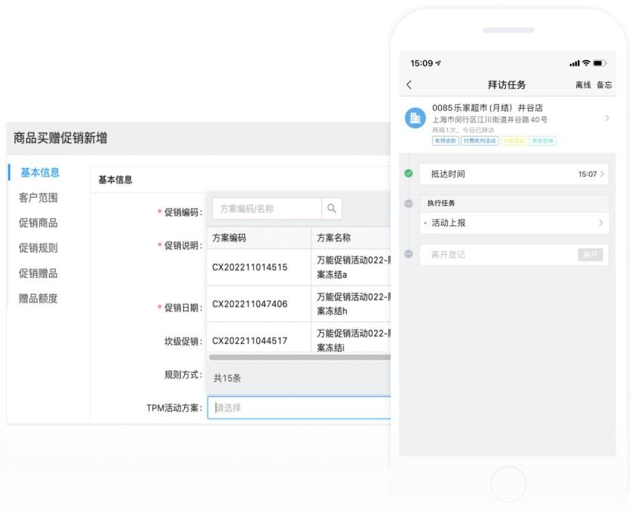
Task: Tap the 备忘 link
Action: (605, 85)
